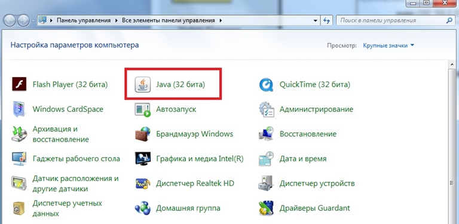This screenshot has width=459, height=224.
Task: Click the QuickTime Q icon
Action: click(267, 84)
